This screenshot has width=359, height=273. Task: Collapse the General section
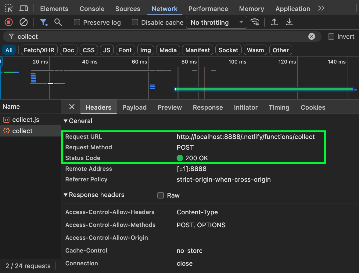tap(66, 121)
